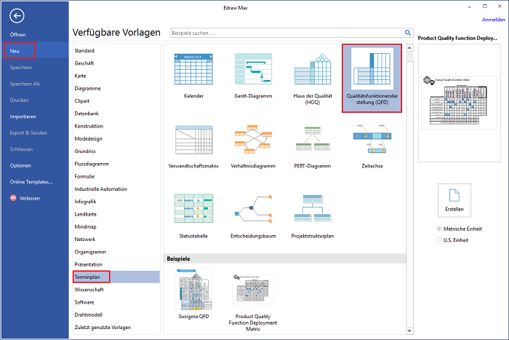Select the Organigramm category
The image size is (509, 340).
pos(90,252)
